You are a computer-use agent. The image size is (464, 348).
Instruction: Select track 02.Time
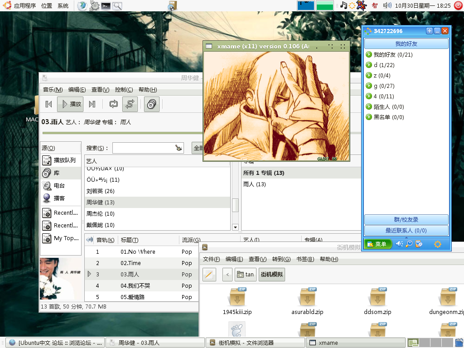coord(141,263)
